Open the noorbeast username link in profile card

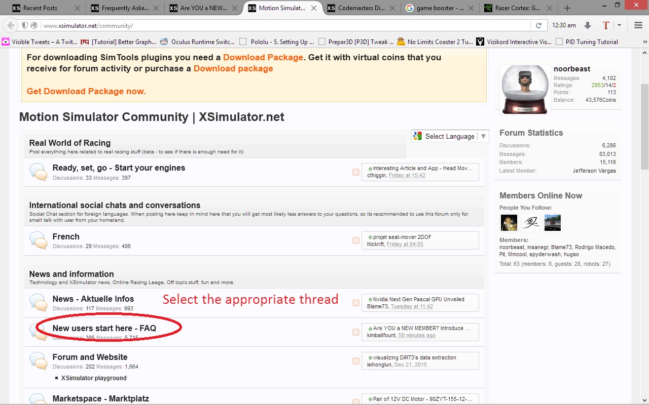(x=572, y=69)
